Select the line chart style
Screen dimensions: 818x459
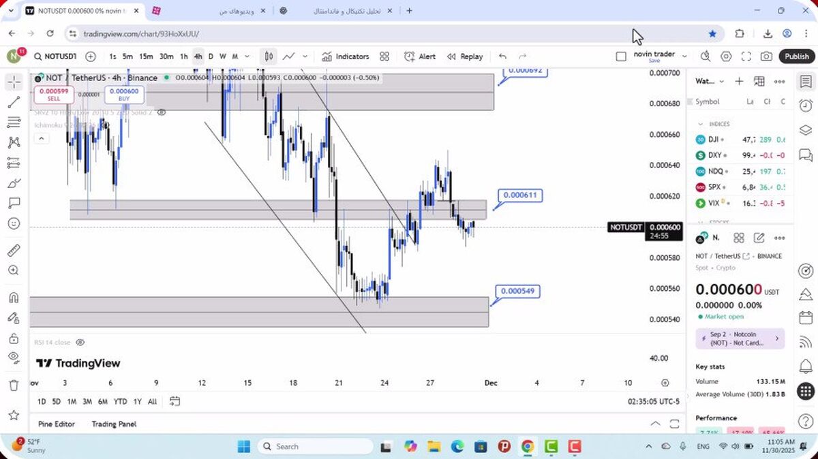pyautogui.click(x=289, y=57)
